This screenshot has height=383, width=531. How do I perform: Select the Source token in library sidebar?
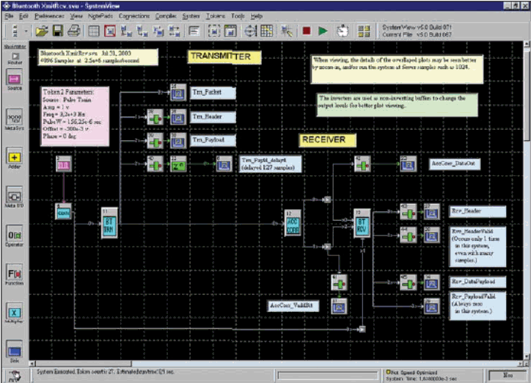tap(15, 79)
